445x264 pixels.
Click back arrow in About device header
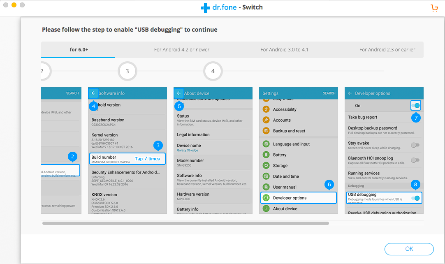(x=179, y=93)
